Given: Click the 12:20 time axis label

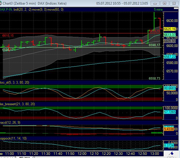Looking at the screenshot, I should click(106, 154).
